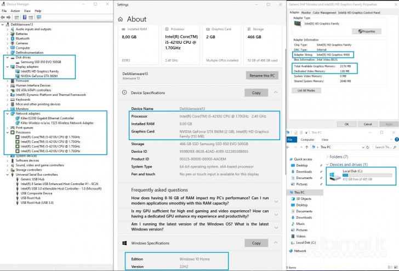399x271 pixels.
Task: Expand the Keyboards device category
Action: tap(7, 100)
